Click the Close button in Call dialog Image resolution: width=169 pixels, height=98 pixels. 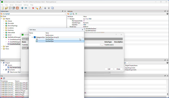click(118, 69)
